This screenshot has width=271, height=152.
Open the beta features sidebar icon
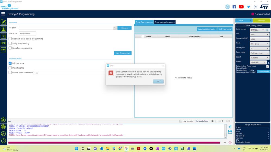pos(3,120)
